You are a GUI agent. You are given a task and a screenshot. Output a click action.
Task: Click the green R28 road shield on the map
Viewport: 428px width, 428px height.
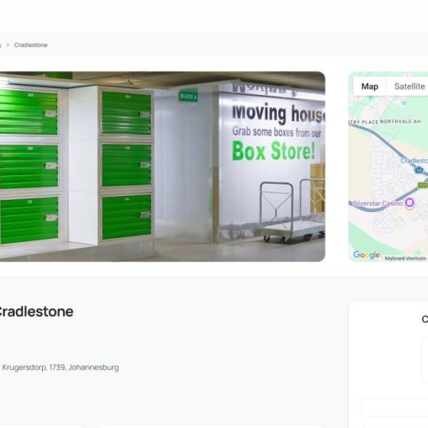pos(422,185)
